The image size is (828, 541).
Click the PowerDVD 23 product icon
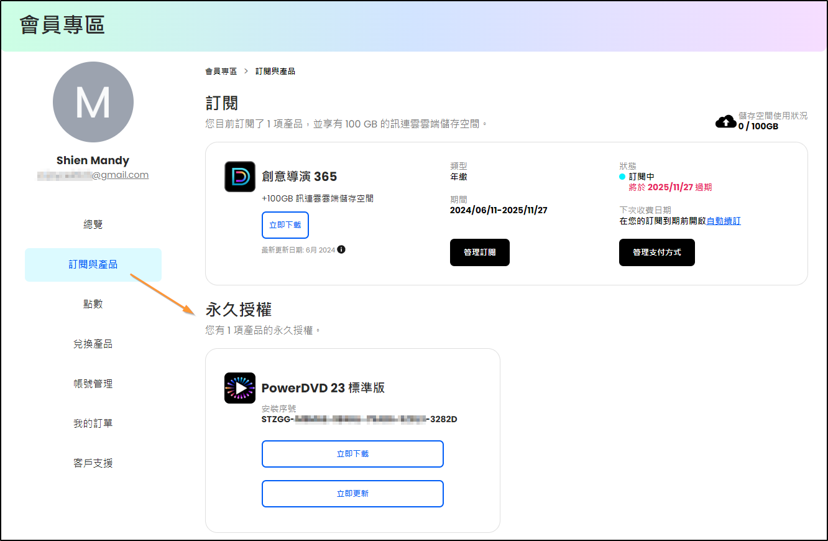point(240,388)
